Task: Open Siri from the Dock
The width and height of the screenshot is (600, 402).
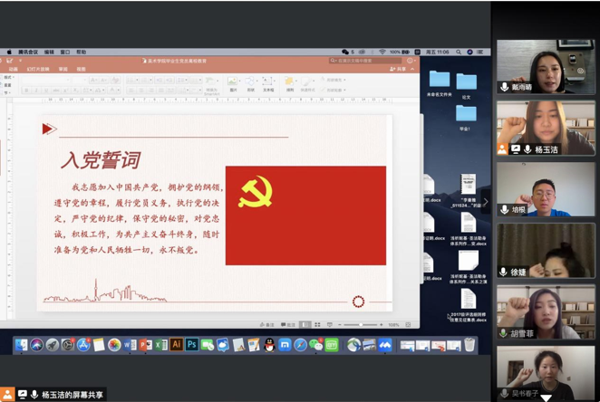Action: coord(37,345)
